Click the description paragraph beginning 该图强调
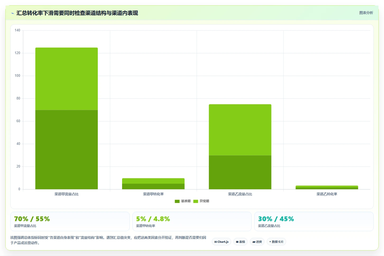Image resolution: width=384 pixels, height=256 pixels. (108, 240)
